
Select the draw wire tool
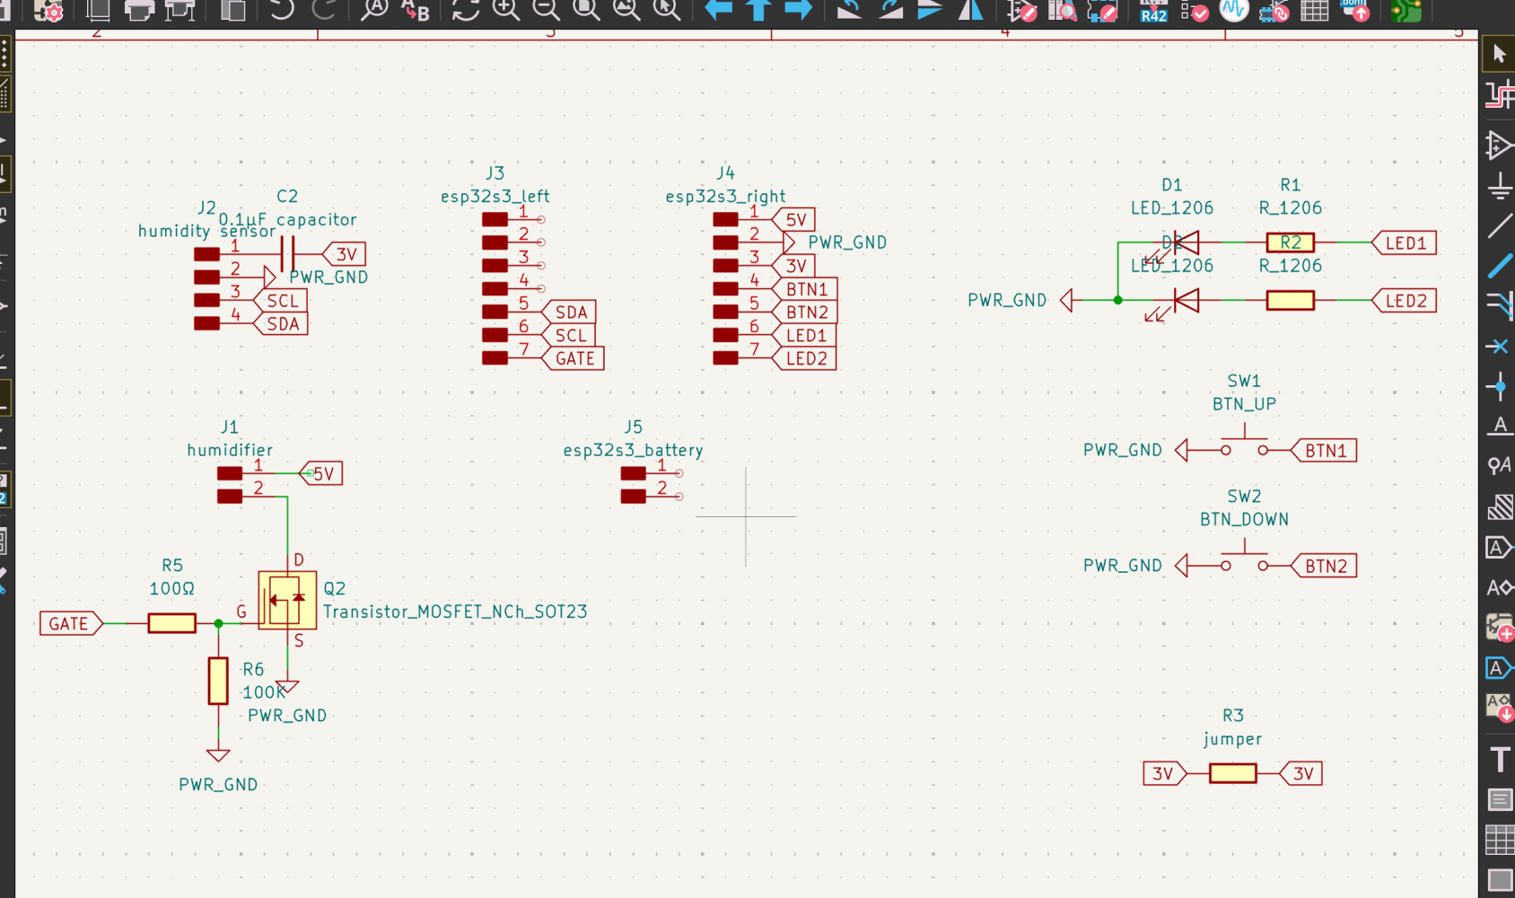(1498, 226)
